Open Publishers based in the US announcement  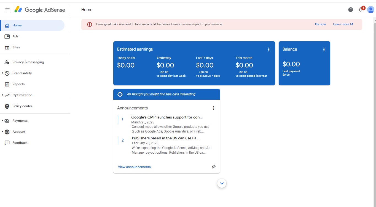coord(165,138)
